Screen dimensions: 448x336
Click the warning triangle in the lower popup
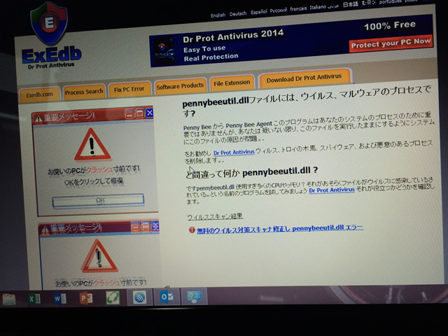[99, 256]
